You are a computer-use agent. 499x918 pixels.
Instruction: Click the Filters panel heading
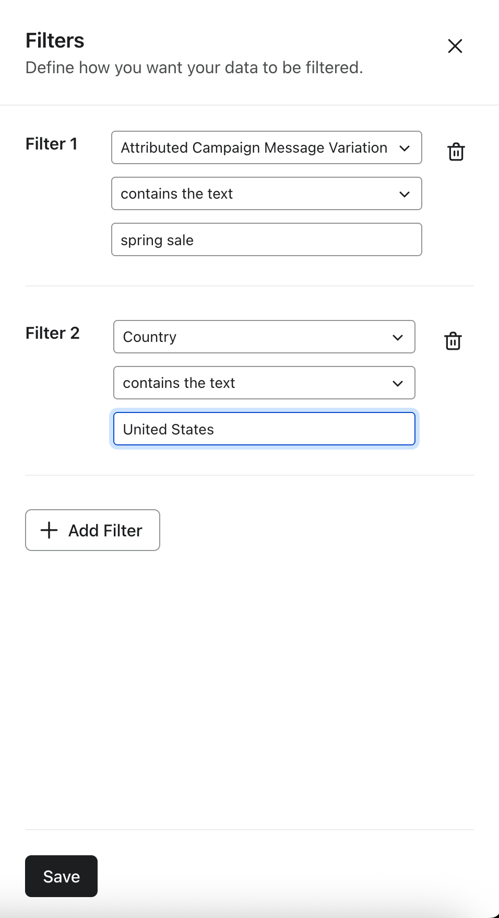point(55,41)
